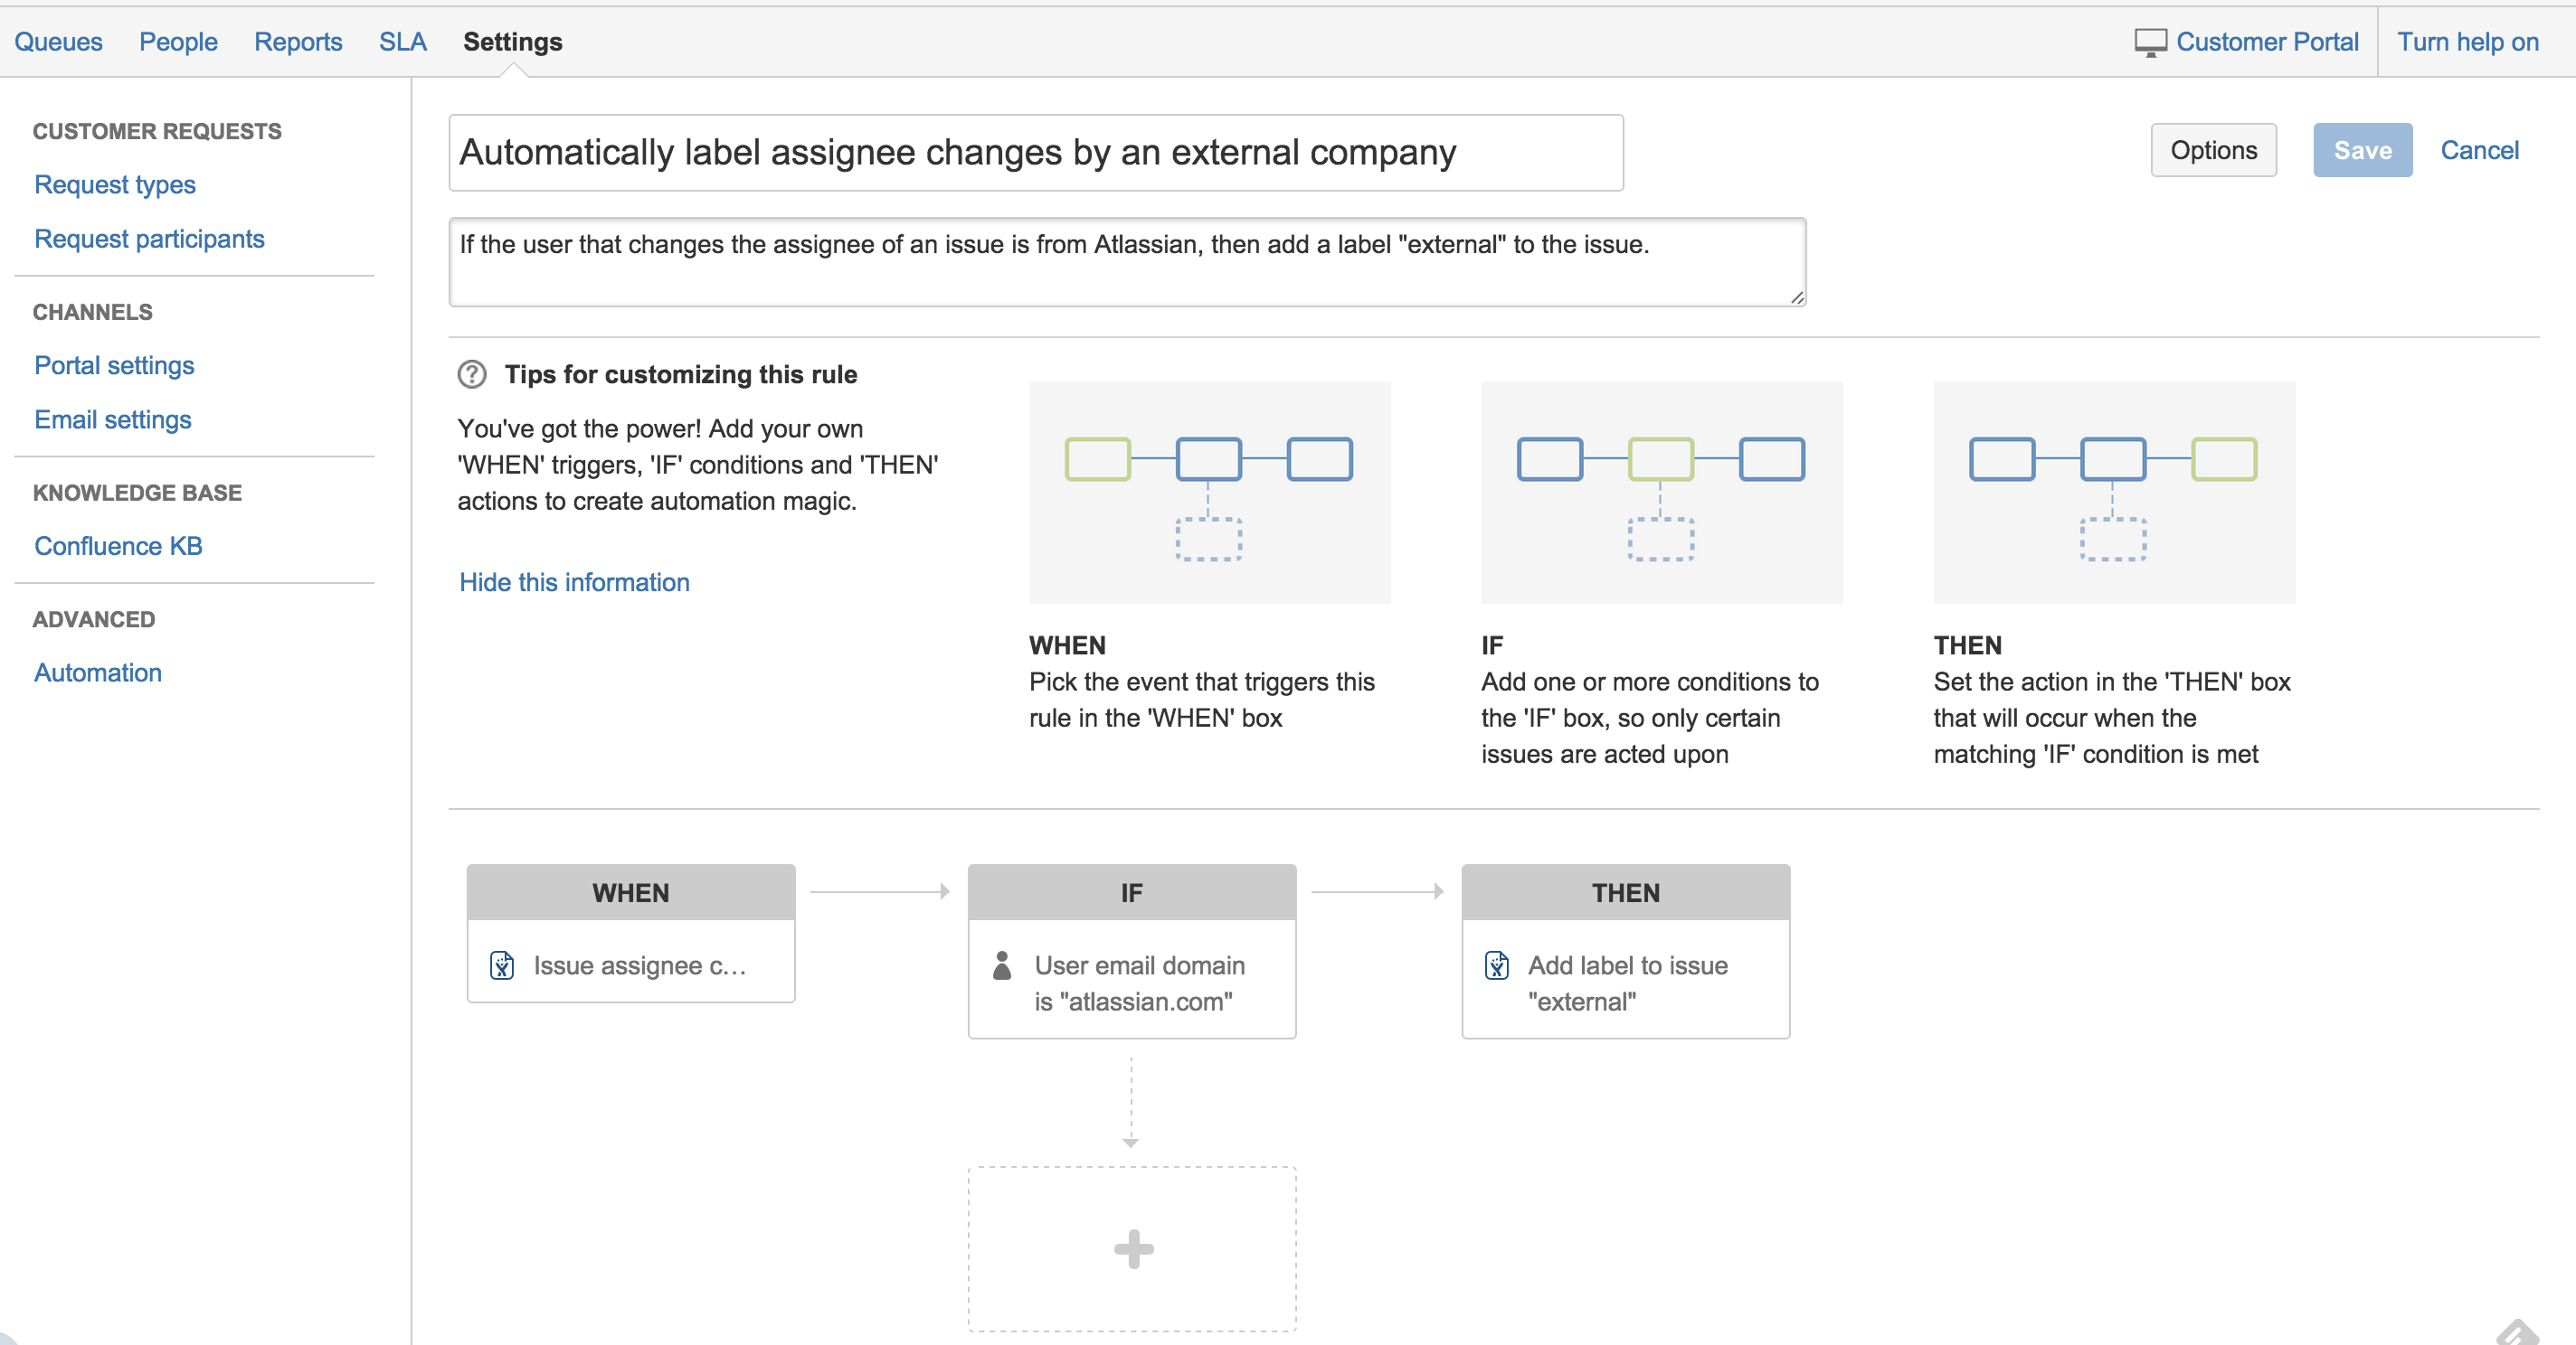Toggle Turn help on
The image size is (2576, 1345).
(x=2467, y=42)
